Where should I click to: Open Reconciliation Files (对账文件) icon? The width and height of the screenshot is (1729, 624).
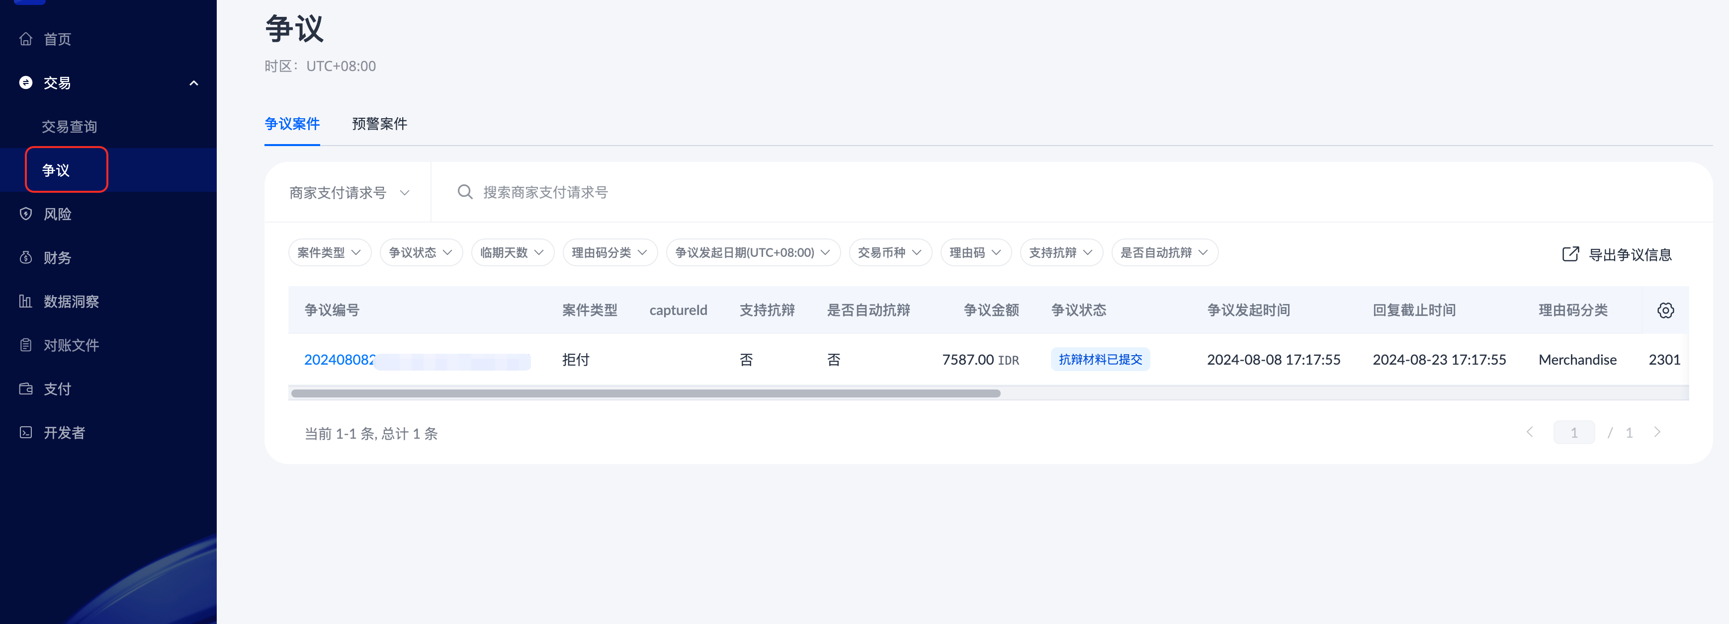coord(25,345)
